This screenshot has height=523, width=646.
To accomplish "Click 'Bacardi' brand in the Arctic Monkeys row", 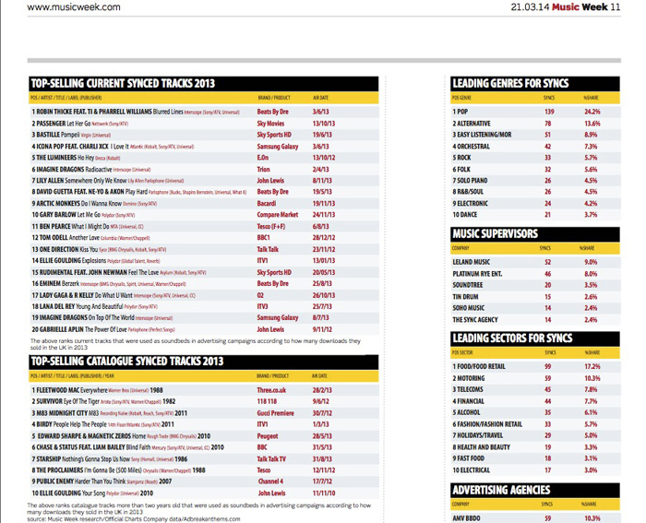I will click(267, 204).
